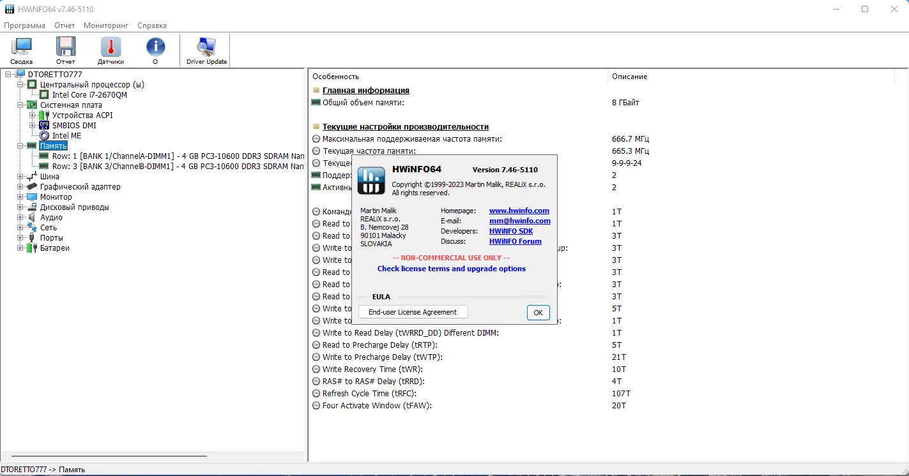The height and width of the screenshot is (476, 909).
Task: Click the Монитор display icon
Action: coord(32,197)
